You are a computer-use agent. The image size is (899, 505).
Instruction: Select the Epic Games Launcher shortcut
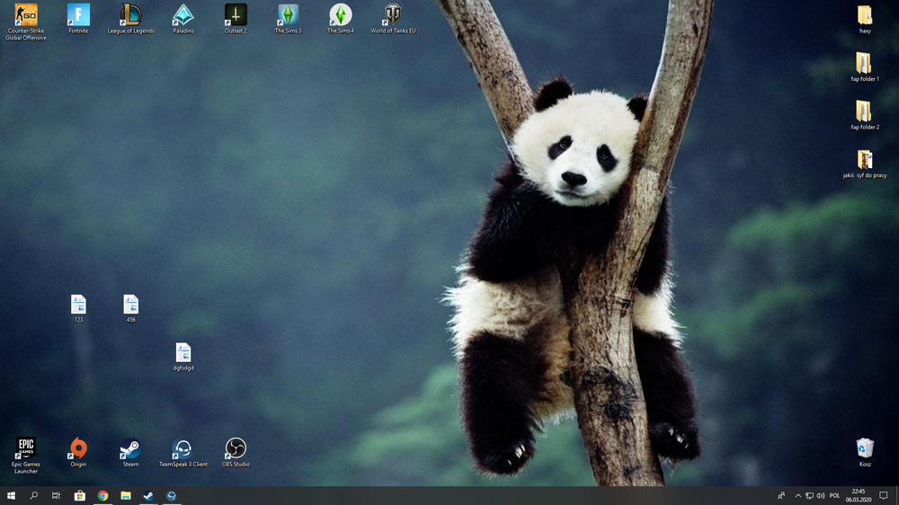[x=26, y=456]
